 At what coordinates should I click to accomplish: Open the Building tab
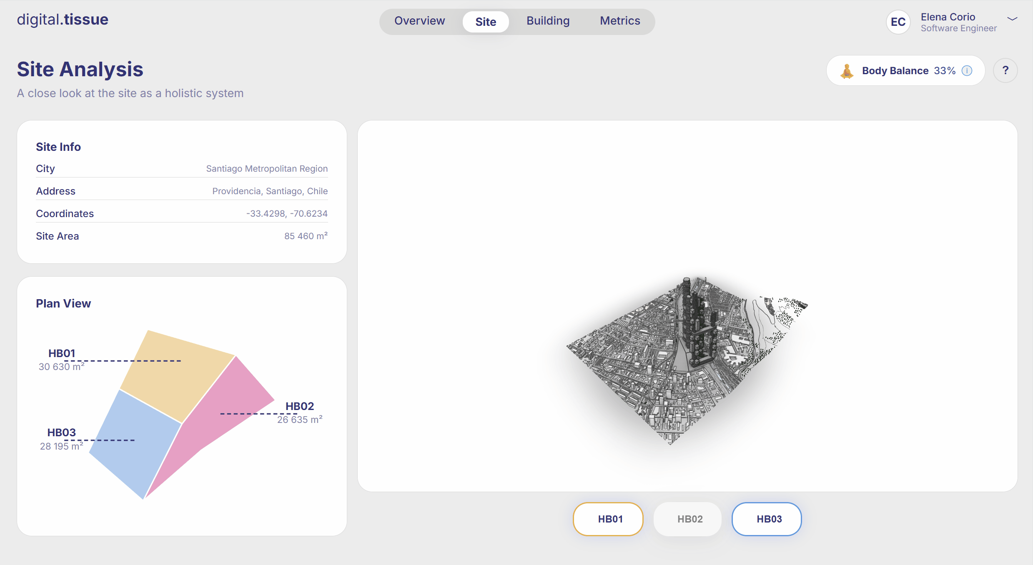click(x=548, y=21)
